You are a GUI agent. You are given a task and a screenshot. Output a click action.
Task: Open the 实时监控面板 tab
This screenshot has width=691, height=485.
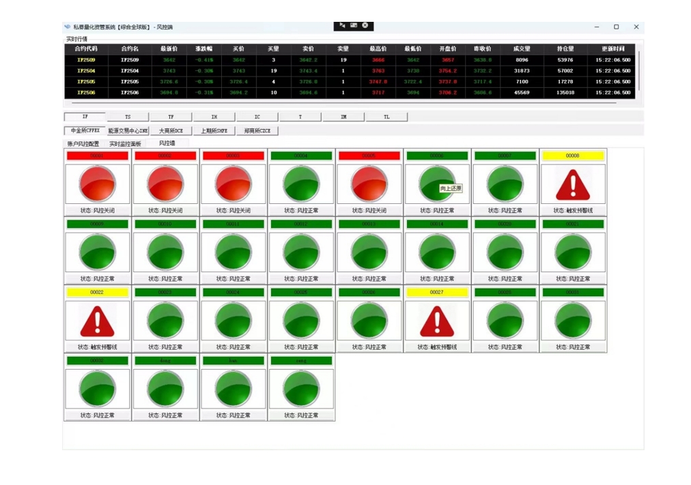(x=125, y=144)
